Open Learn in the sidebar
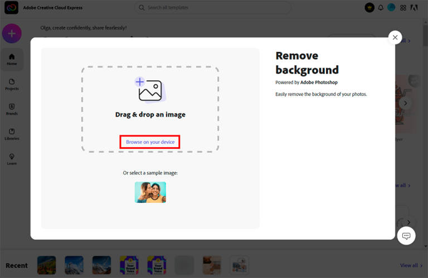The image size is (428, 278). (12, 159)
